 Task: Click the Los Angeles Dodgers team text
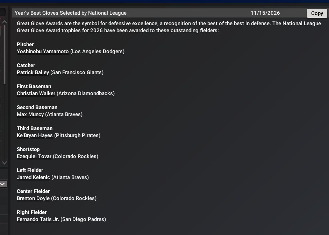click(97, 51)
